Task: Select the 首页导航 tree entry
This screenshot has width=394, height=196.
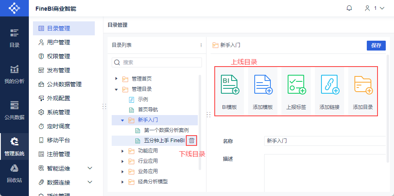Action: (148, 110)
